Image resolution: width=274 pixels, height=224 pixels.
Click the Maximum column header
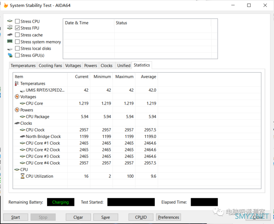[x=124, y=77]
